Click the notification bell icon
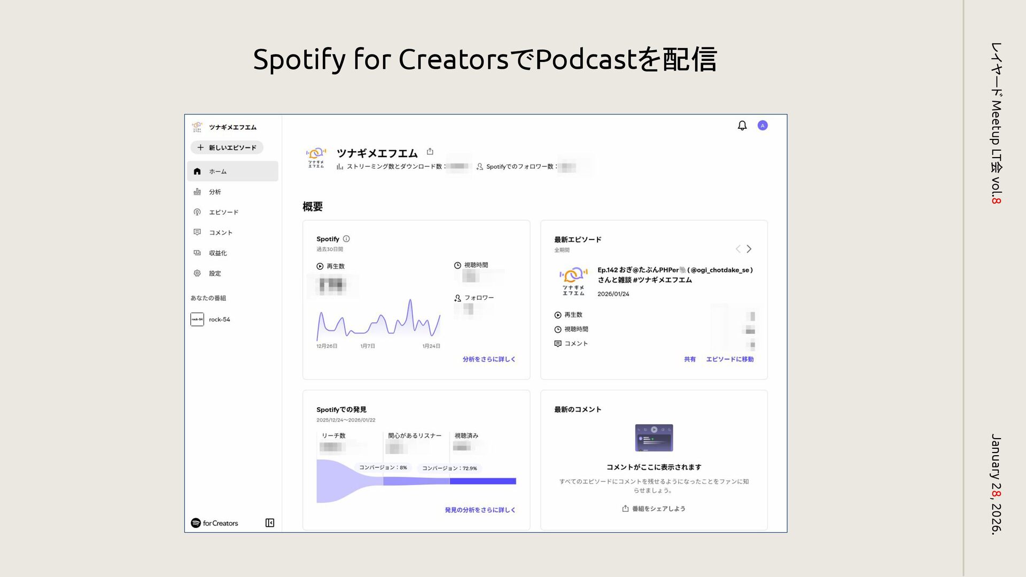The height and width of the screenshot is (577, 1026). (x=742, y=126)
